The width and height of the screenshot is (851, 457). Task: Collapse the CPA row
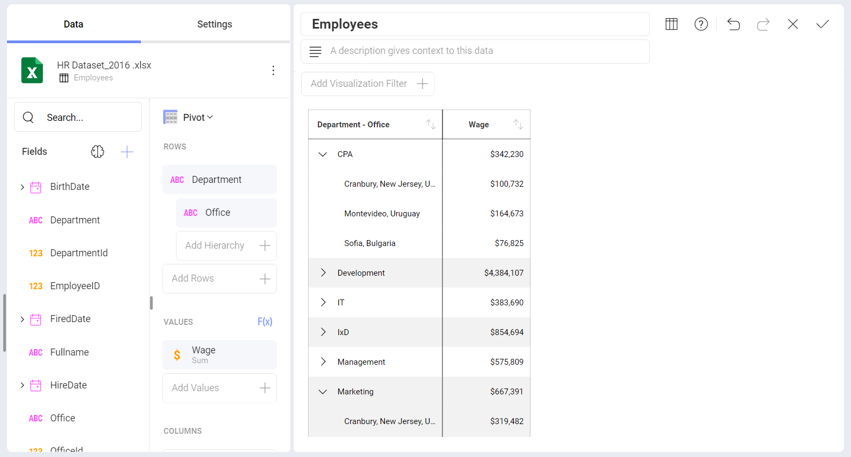323,154
